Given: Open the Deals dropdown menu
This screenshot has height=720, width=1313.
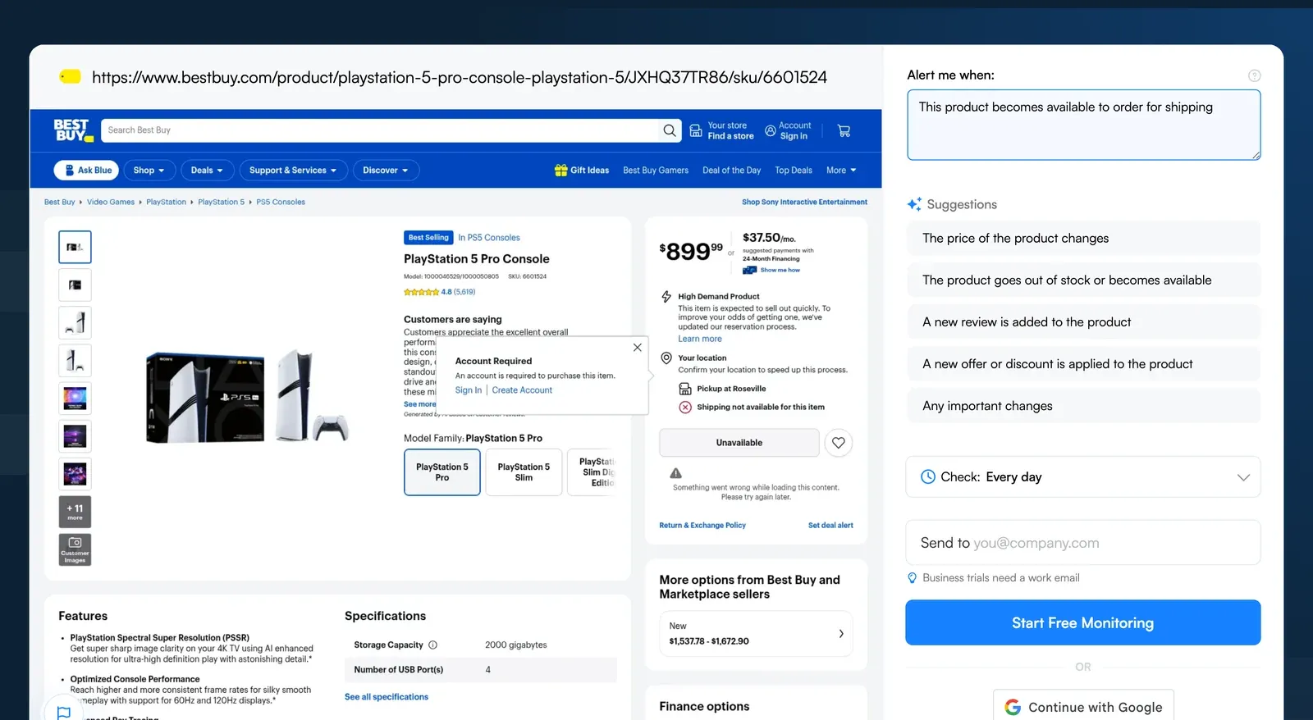Looking at the screenshot, I should (207, 171).
